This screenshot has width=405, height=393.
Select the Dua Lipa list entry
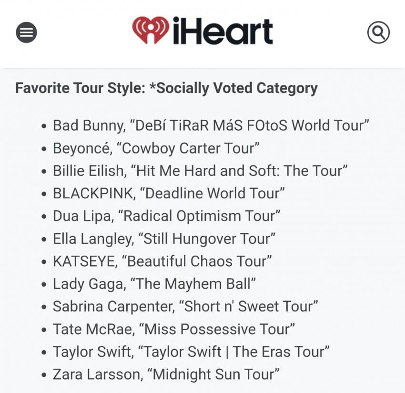point(166,216)
